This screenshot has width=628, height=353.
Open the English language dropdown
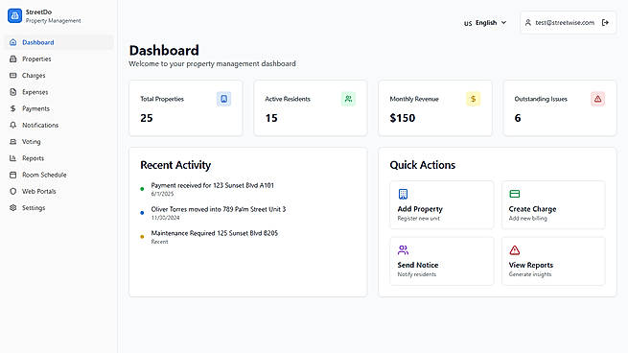[x=485, y=23]
